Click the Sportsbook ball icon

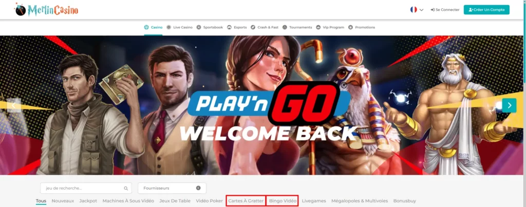pos(199,27)
